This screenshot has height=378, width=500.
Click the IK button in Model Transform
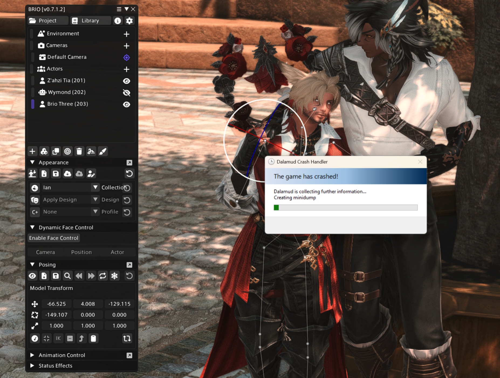58,338
